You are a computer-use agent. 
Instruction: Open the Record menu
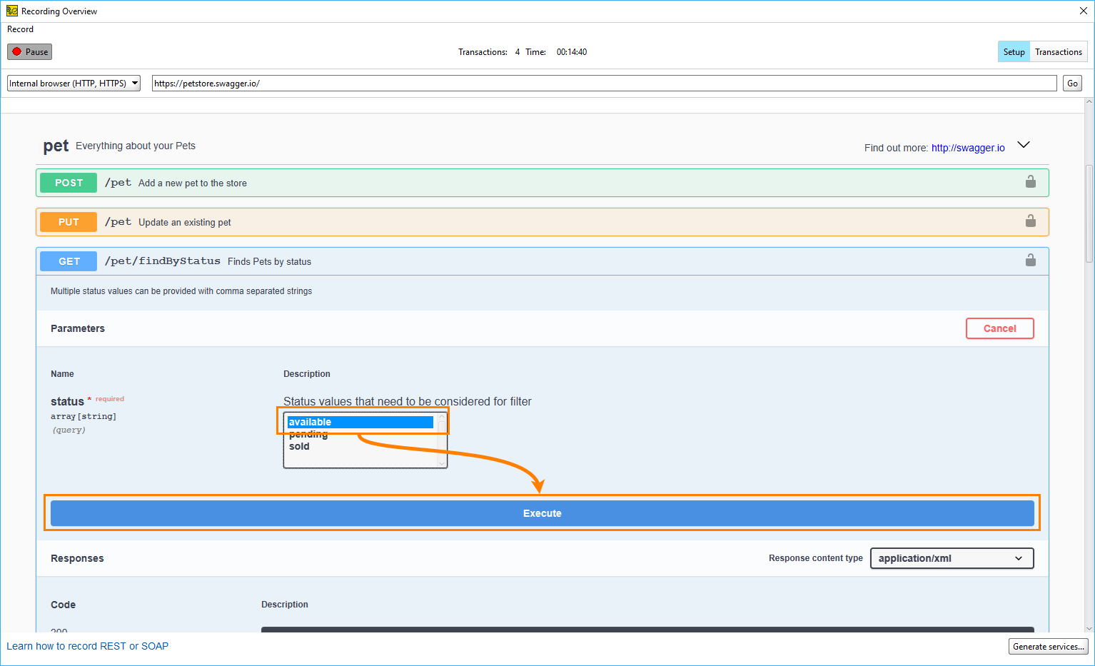tap(20, 29)
